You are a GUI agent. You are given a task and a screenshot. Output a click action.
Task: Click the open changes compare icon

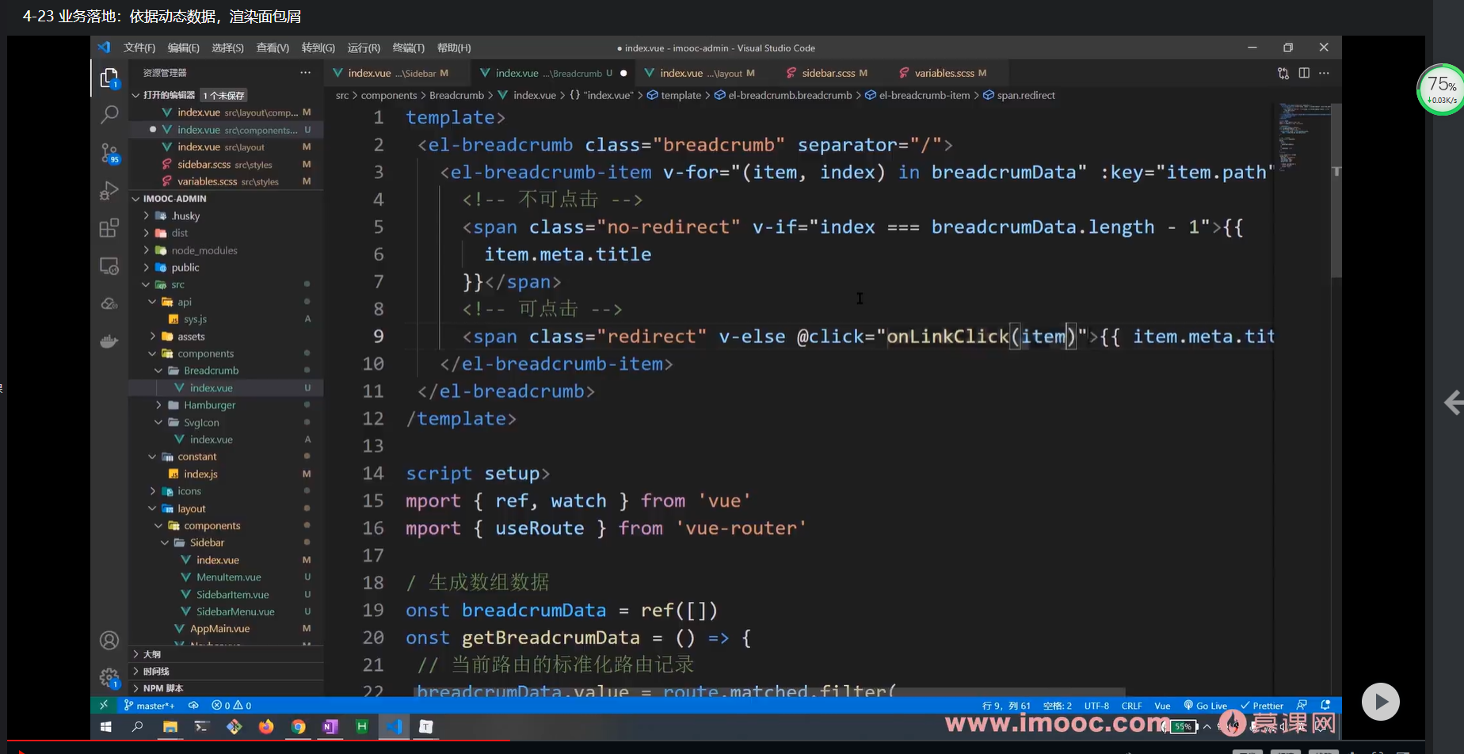click(1283, 73)
